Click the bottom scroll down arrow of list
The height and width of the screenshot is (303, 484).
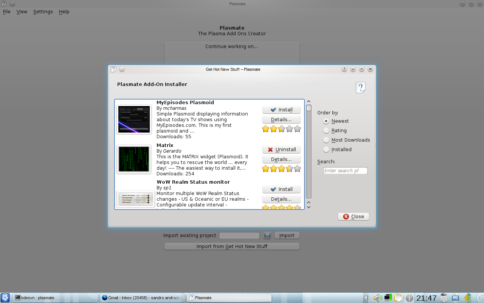pyautogui.click(x=309, y=207)
